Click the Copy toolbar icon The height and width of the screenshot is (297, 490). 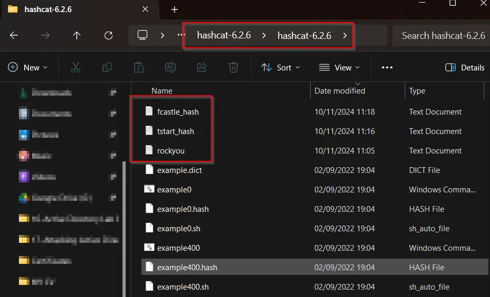(x=107, y=67)
